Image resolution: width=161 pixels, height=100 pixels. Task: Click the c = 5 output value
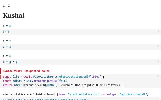[x=10, y=56]
